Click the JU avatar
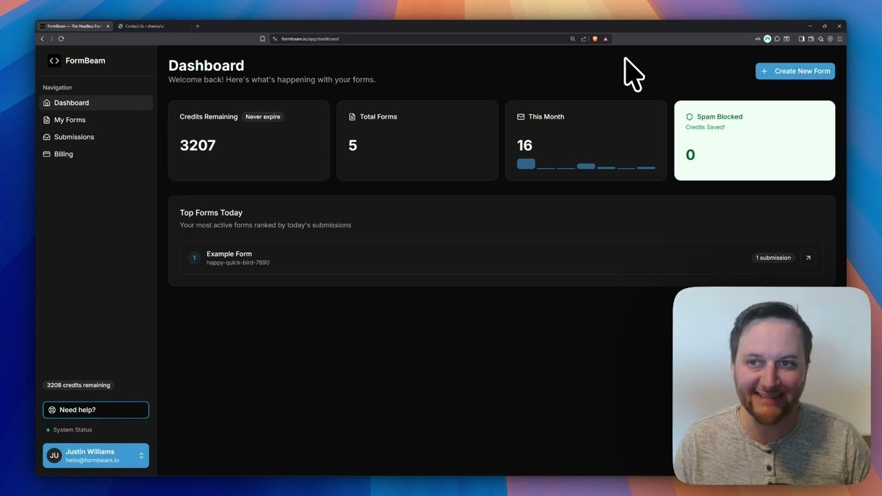 [x=54, y=455]
